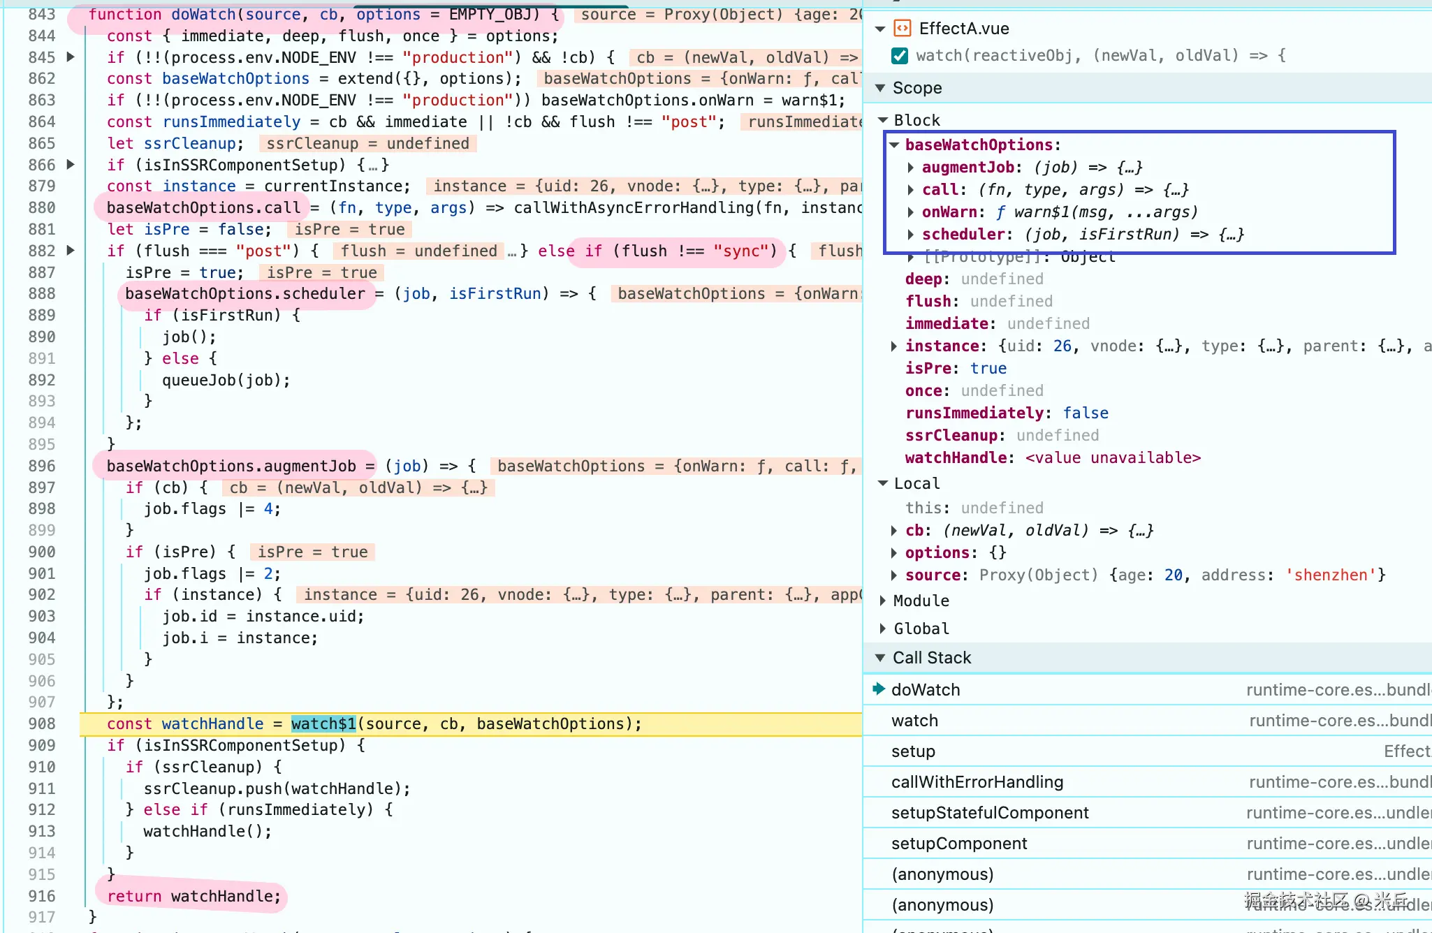Select the setupComponent stack frame

(1147, 844)
